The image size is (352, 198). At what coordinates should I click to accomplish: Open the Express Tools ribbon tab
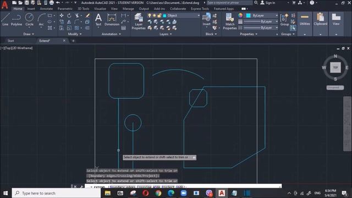tap(200, 9)
